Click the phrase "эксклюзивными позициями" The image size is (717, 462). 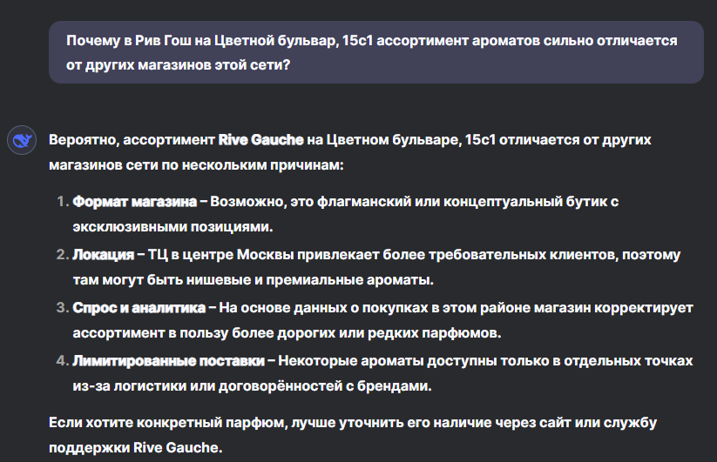(x=172, y=226)
